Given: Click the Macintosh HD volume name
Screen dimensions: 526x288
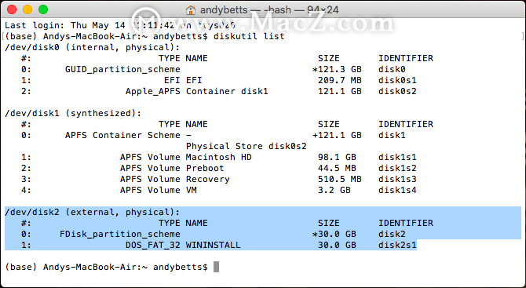Looking at the screenshot, I should (219, 157).
